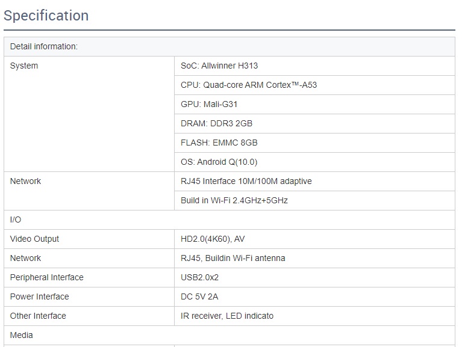Select the I/O section header row
This screenshot has width=462, height=347.
click(16, 220)
